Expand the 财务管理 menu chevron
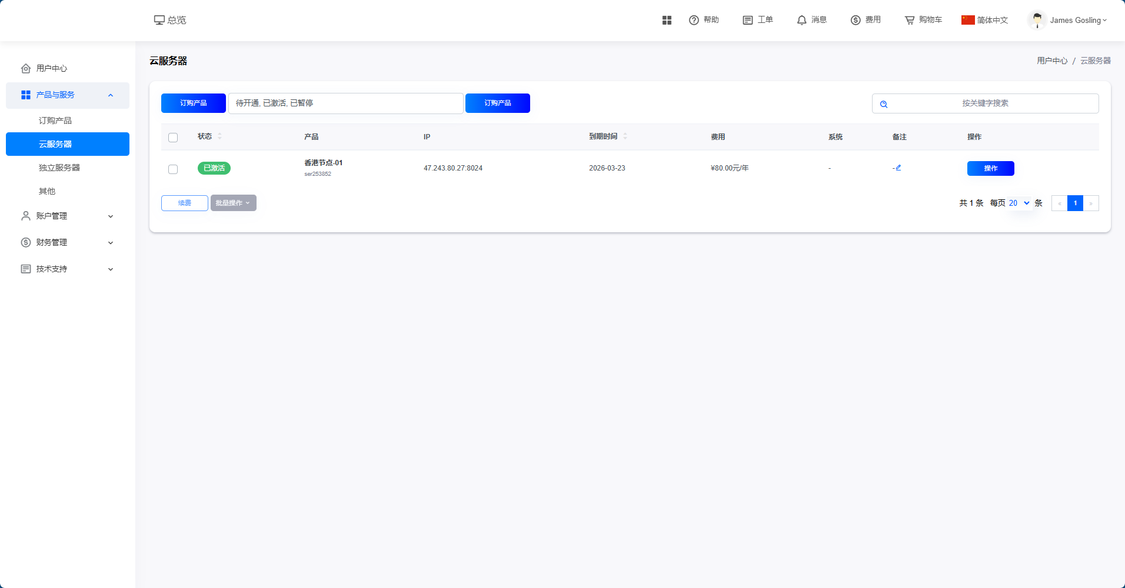The image size is (1125, 588). 111,242
